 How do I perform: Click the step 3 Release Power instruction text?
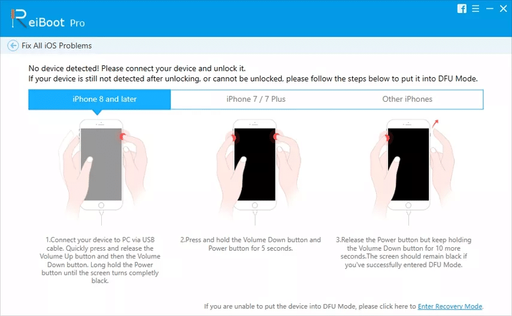(404, 252)
